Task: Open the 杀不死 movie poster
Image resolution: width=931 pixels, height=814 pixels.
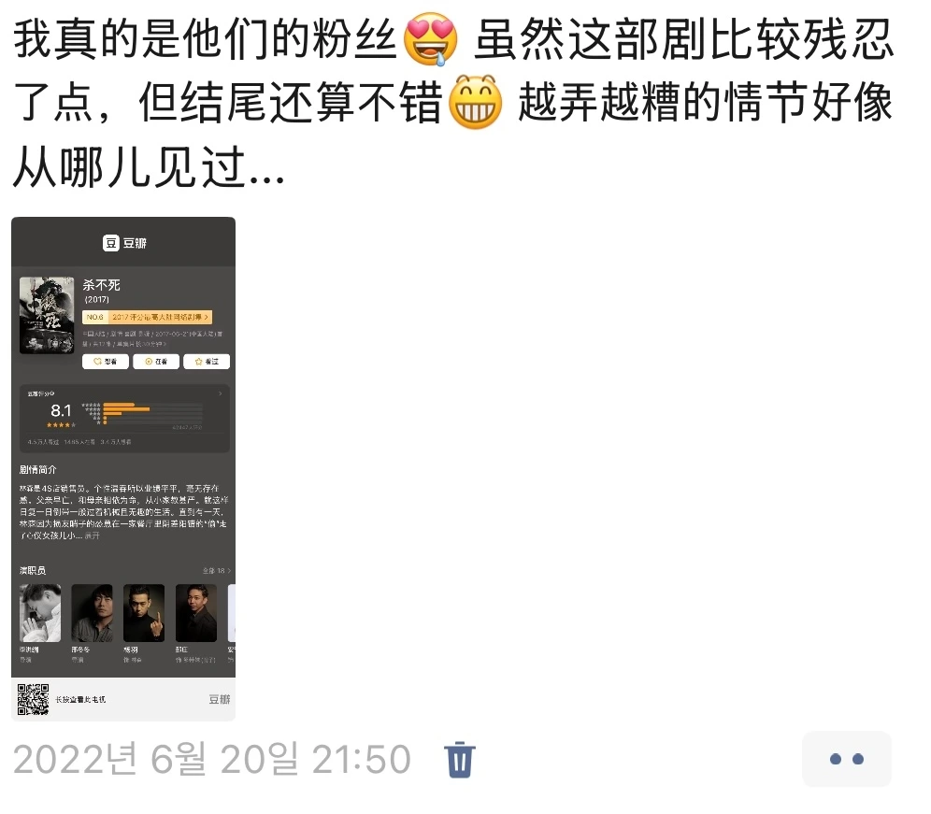Action: [47, 315]
